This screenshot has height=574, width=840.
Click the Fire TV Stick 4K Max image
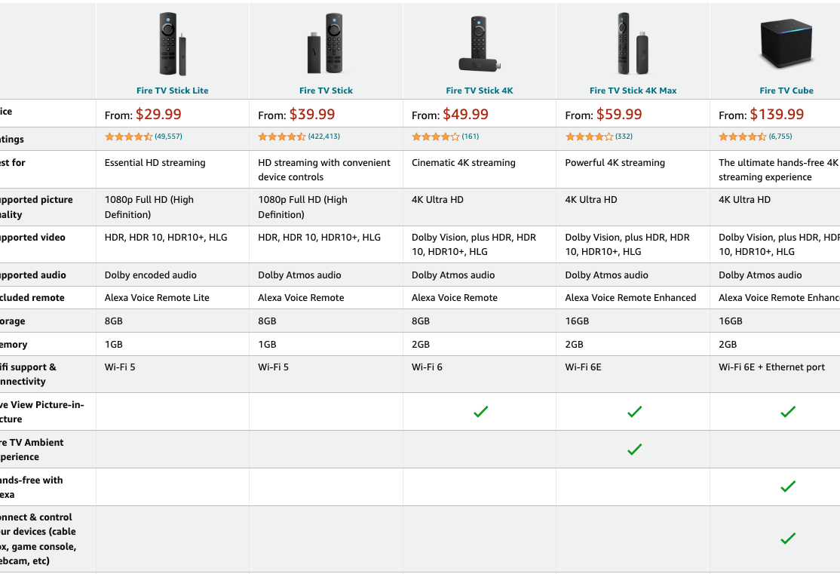633,44
